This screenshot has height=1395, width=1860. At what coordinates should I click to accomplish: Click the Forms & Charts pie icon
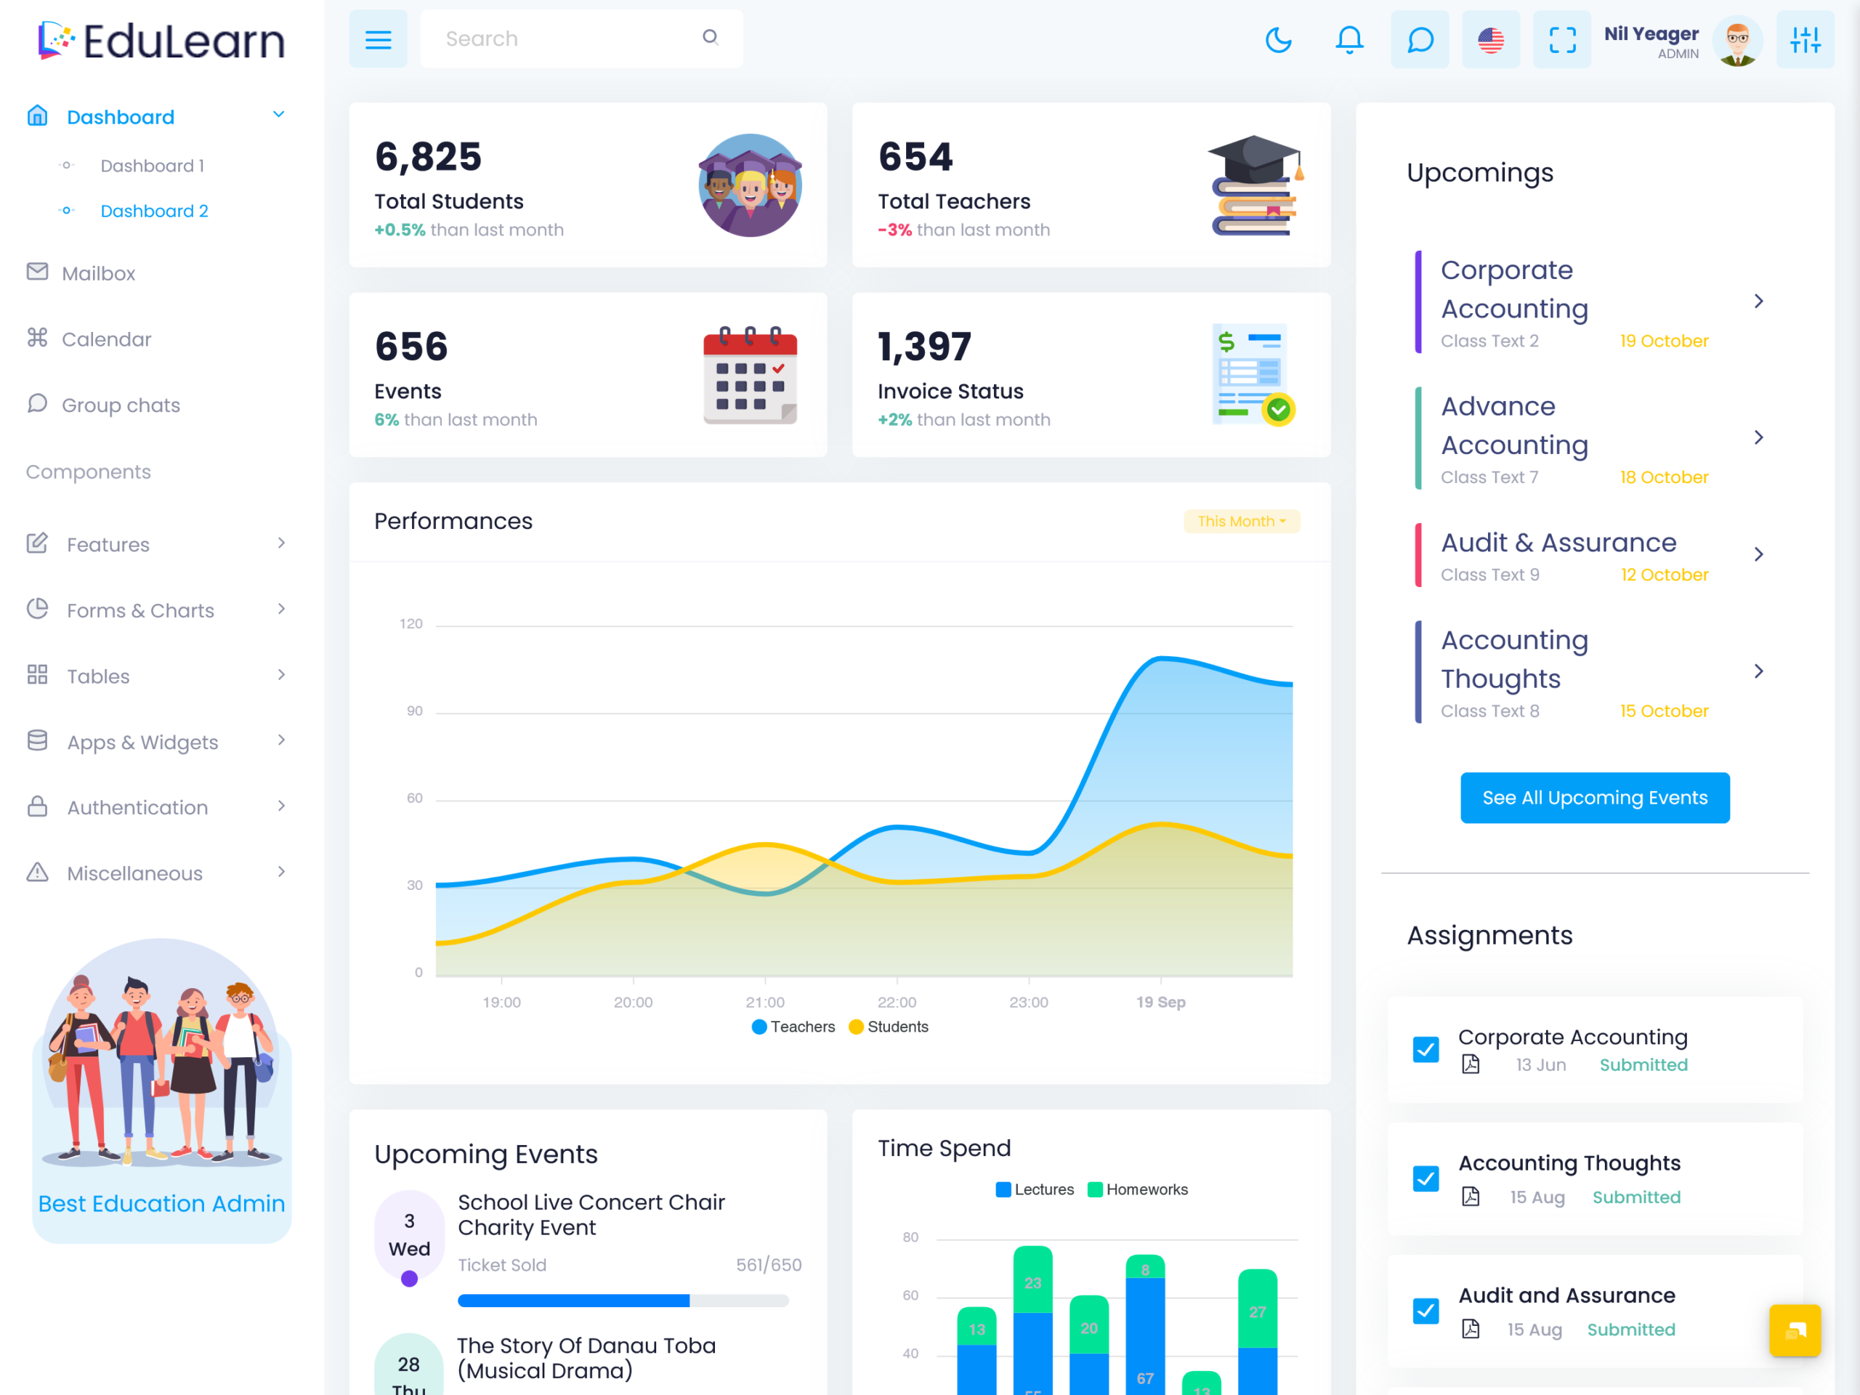click(x=37, y=608)
